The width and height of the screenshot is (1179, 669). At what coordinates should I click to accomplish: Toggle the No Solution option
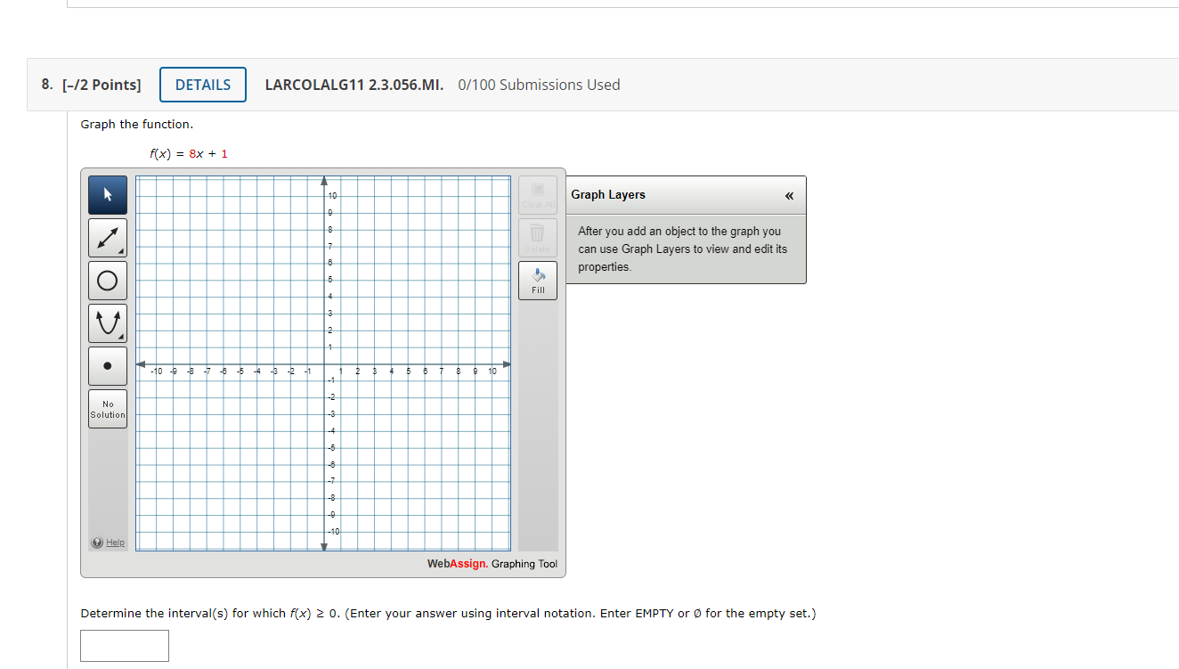click(x=107, y=409)
